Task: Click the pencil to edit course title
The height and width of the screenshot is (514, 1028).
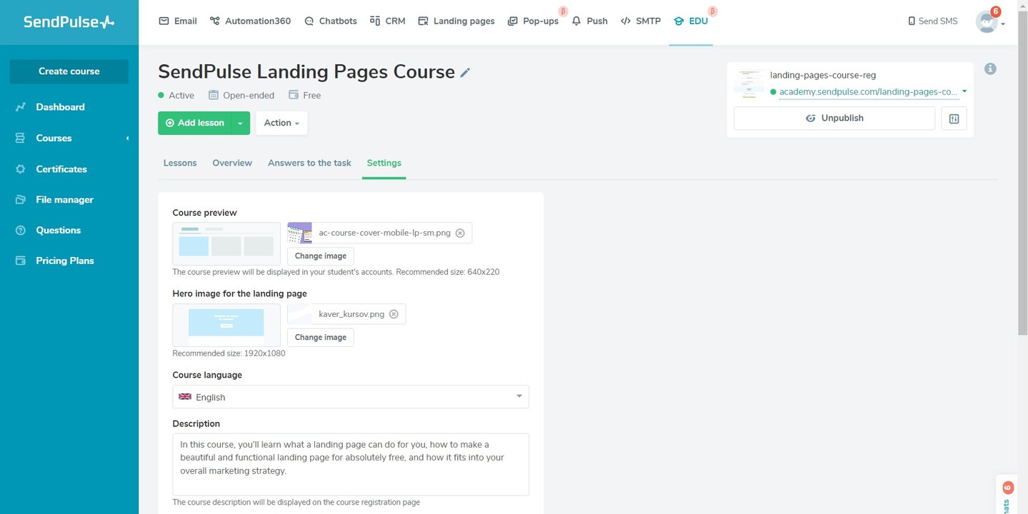Action: (x=465, y=72)
